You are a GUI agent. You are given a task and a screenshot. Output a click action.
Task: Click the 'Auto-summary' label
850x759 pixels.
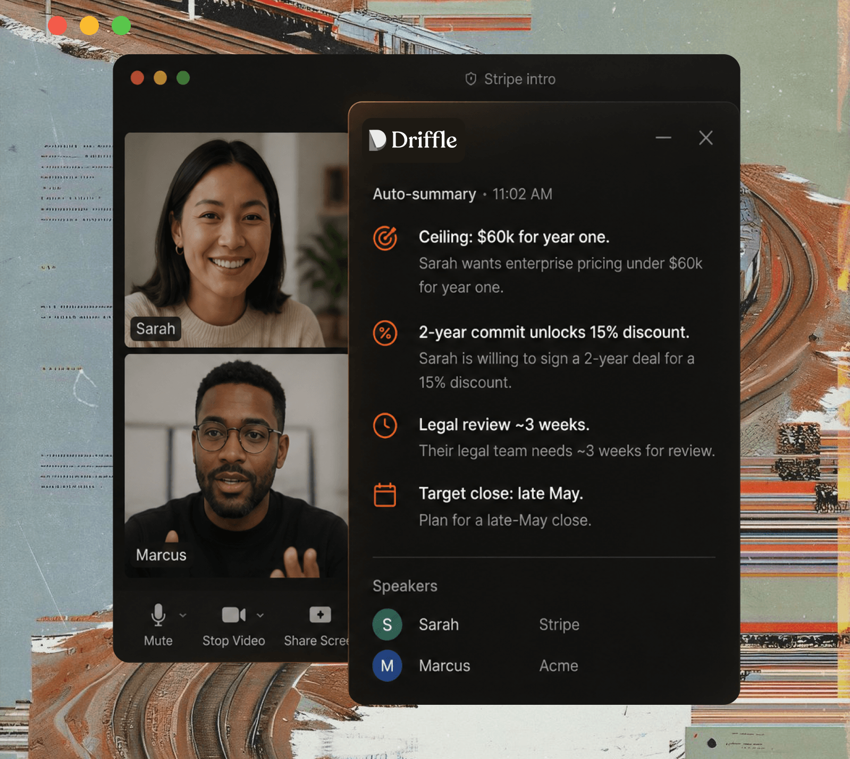point(424,194)
